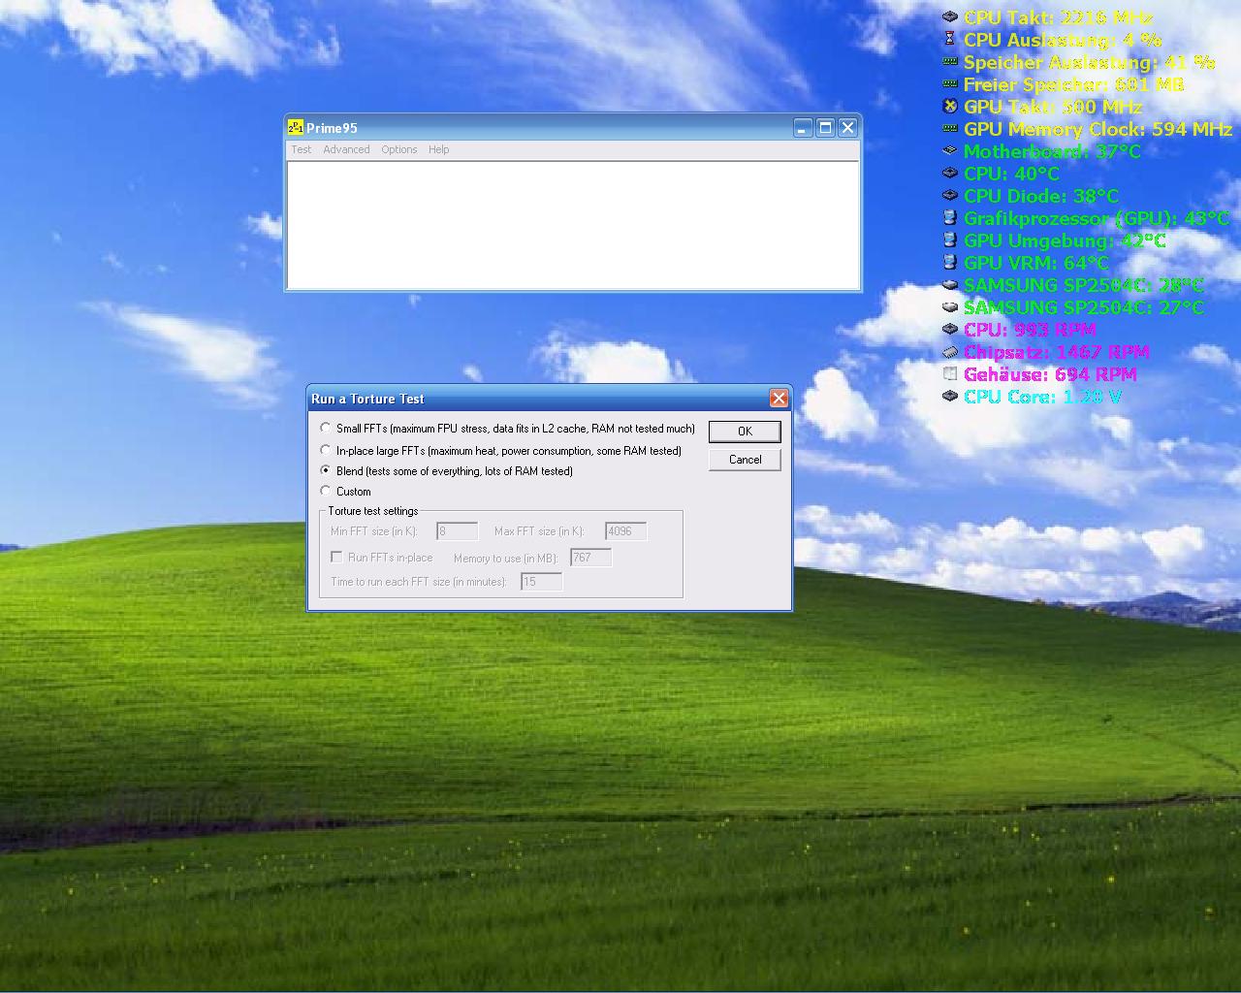1241x993 pixels.
Task: Toggle the Run FFTs in-place checkbox
Action: 336,557
